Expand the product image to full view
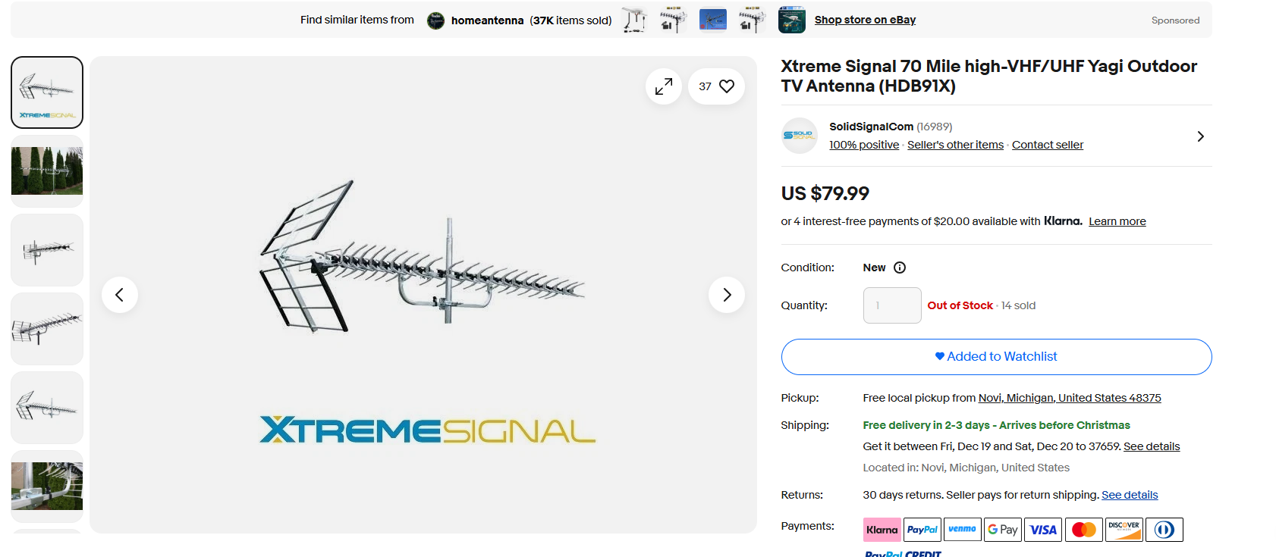1276x557 pixels. 664,86
